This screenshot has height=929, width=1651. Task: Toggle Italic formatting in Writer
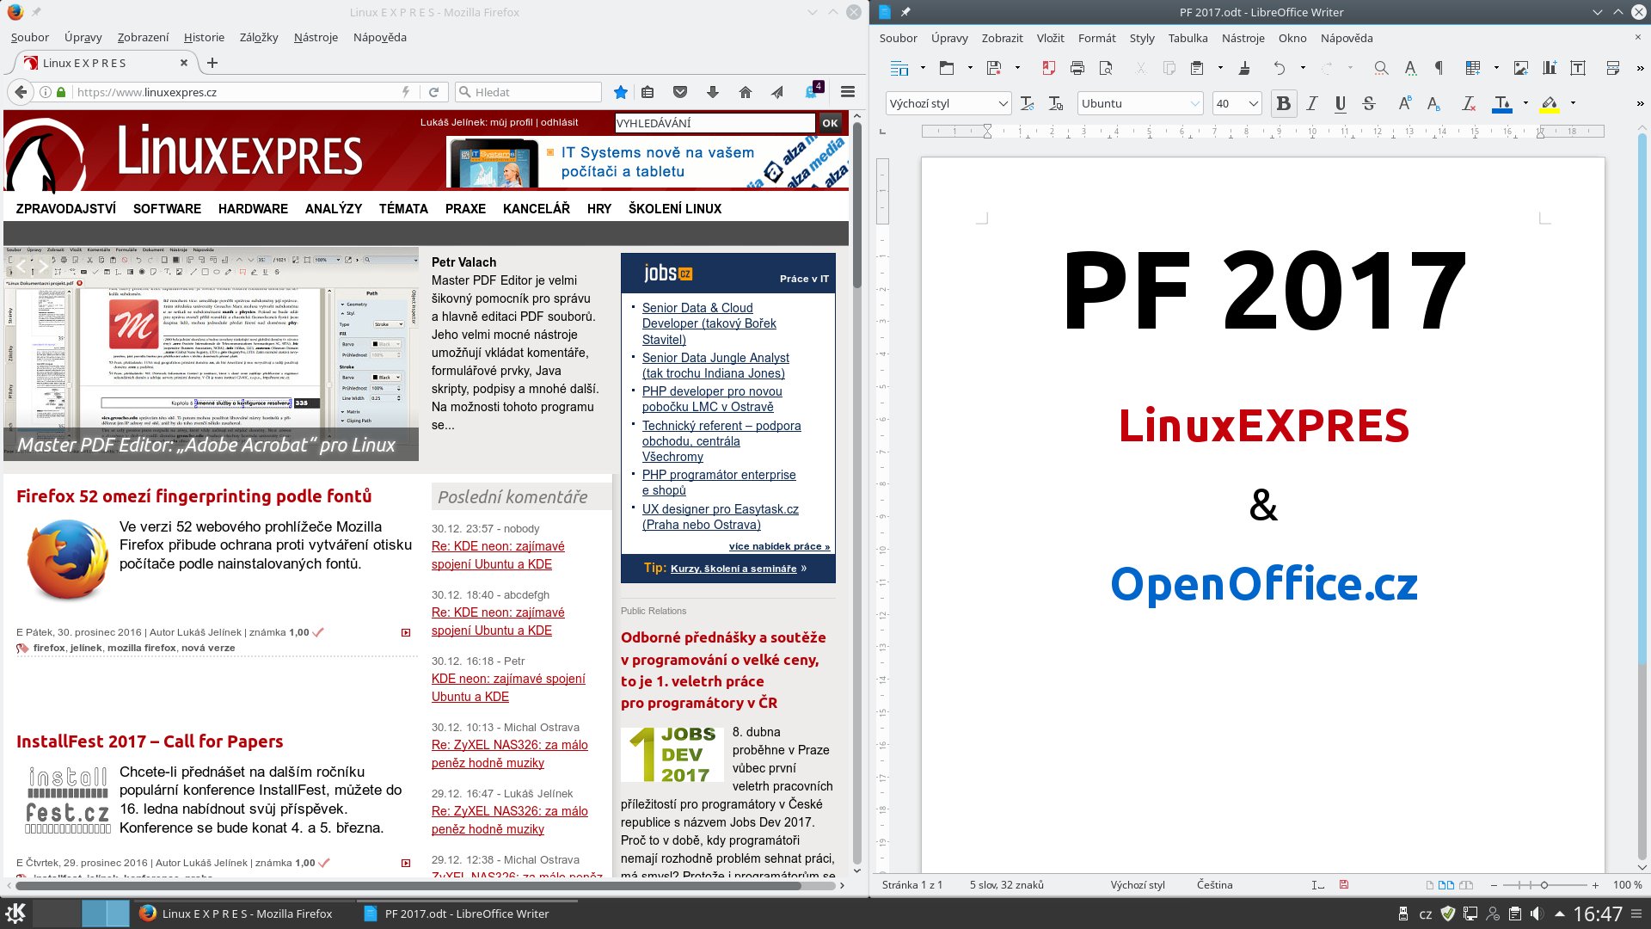point(1312,103)
